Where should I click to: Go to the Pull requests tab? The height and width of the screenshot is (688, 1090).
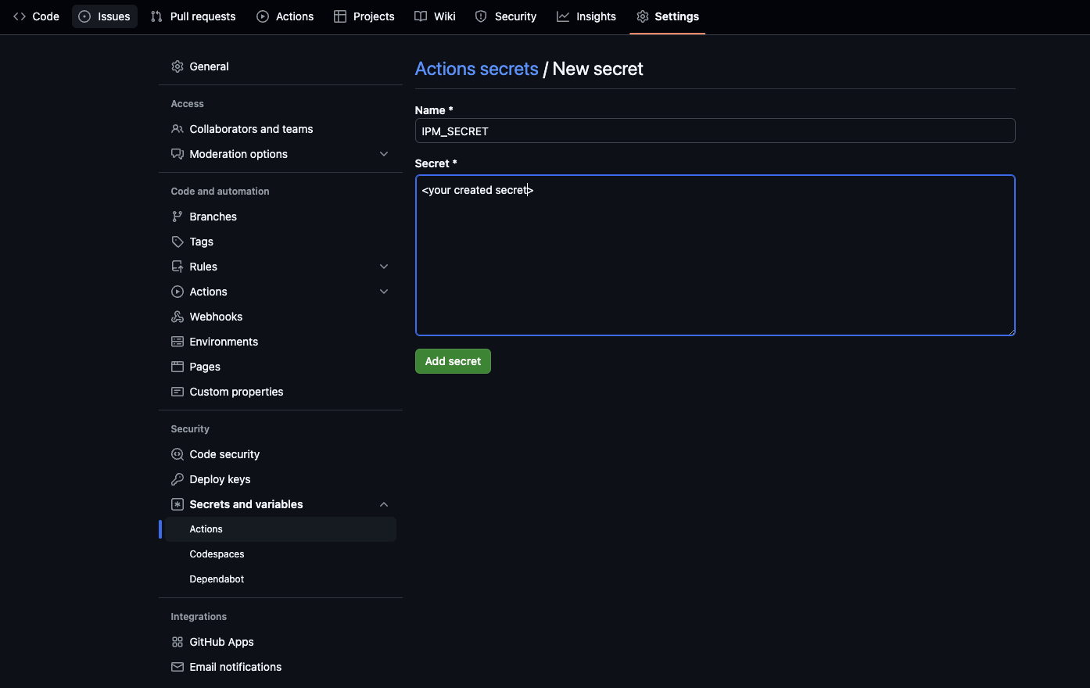(x=193, y=16)
